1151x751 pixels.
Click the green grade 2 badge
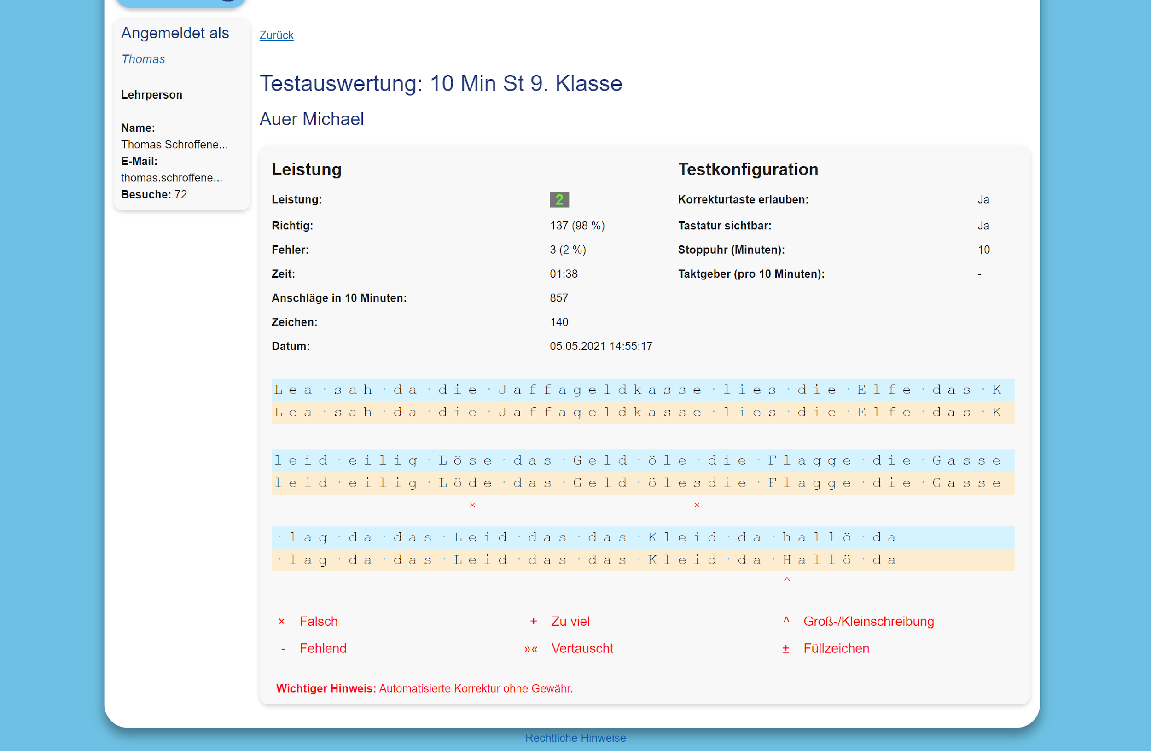coord(559,199)
